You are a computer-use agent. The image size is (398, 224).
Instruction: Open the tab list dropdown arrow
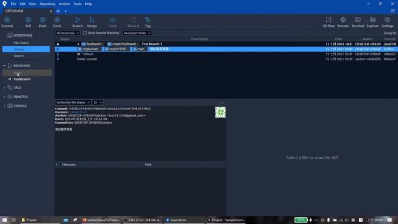66,11
